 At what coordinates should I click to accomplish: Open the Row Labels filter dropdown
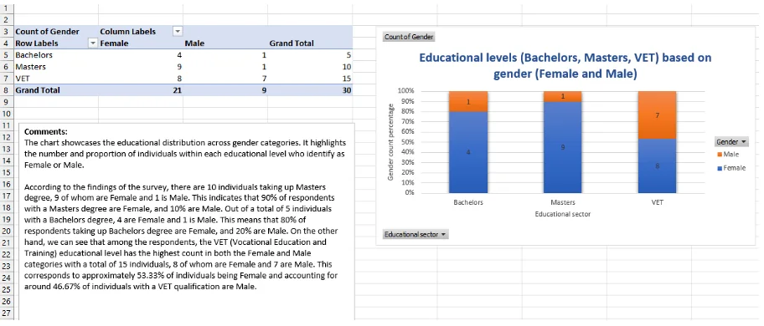tap(93, 43)
